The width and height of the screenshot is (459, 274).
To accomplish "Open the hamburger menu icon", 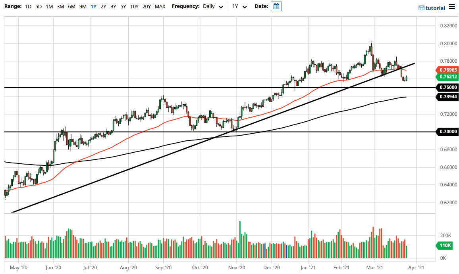I will click(x=452, y=7).
